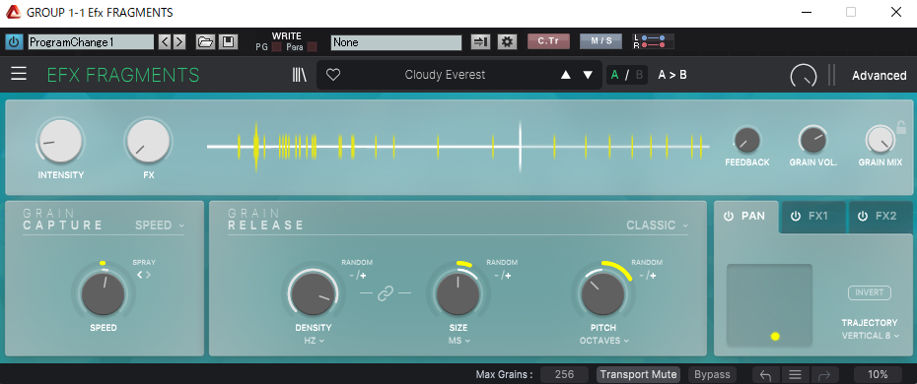Click the arrow-to-bar assign icon
This screenshot has height=384, width=917.
point(481,42)
